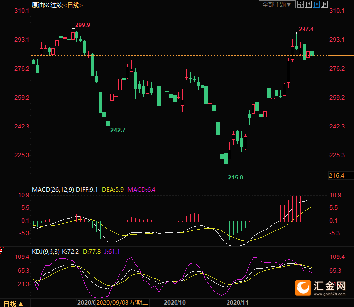Screen dimensions: 354x307
Task: Click the 276.2 left axis price
Action: click(22, 68)
